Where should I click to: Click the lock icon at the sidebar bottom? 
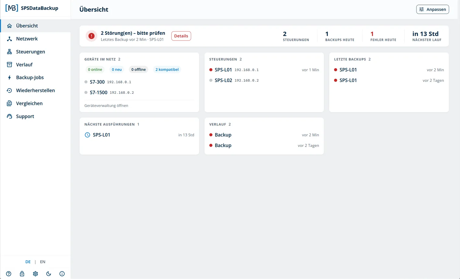pos(22,274)
